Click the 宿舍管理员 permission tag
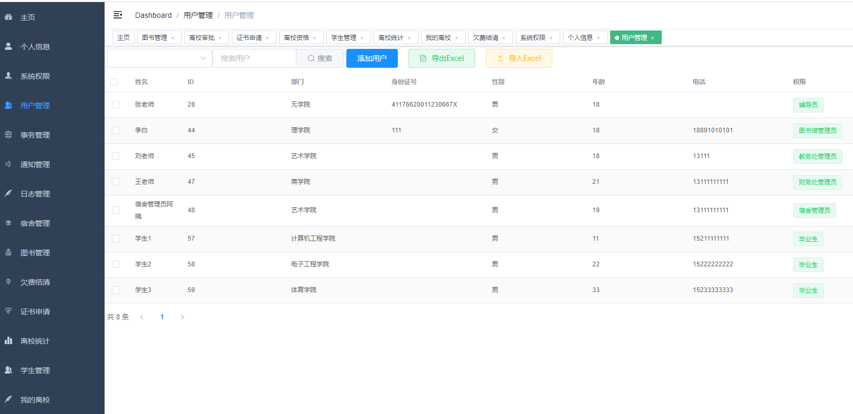 [x=815, y=211]
